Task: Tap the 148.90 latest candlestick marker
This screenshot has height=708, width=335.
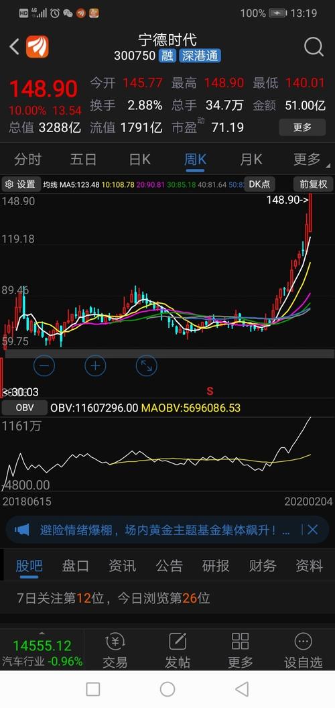Action: (288, 200)
